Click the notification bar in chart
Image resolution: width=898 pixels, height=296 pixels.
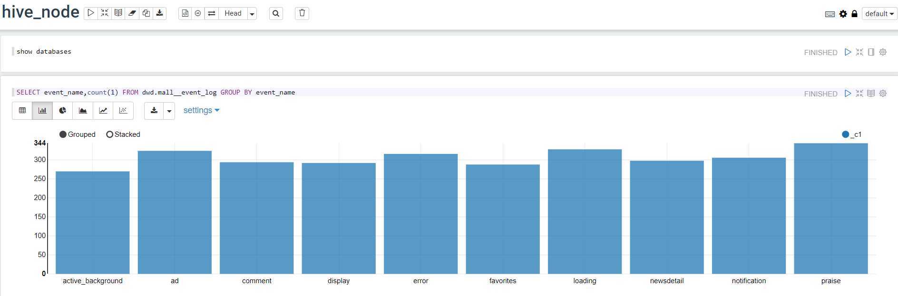[749, 216]
